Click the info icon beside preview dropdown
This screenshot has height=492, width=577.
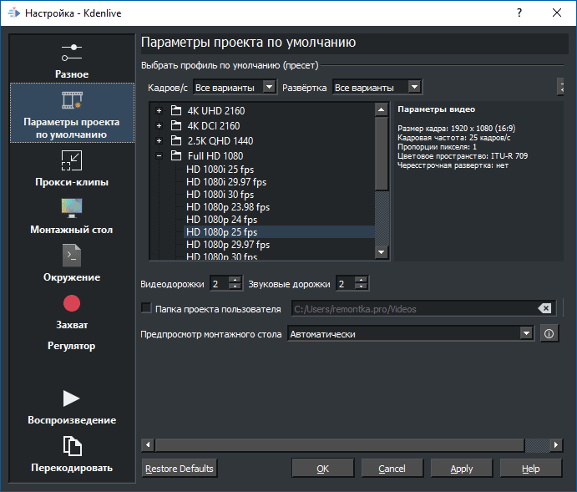549,334
